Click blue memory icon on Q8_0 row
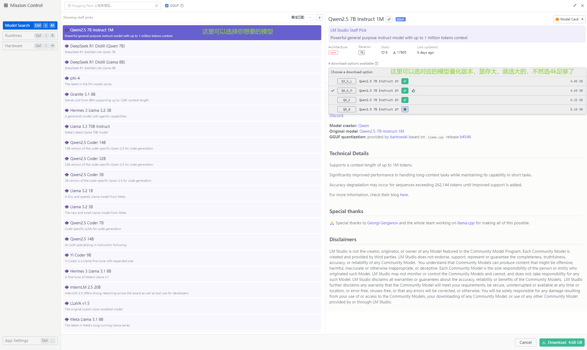The height and width of the screenshot is (350, 587). point(405,109)
